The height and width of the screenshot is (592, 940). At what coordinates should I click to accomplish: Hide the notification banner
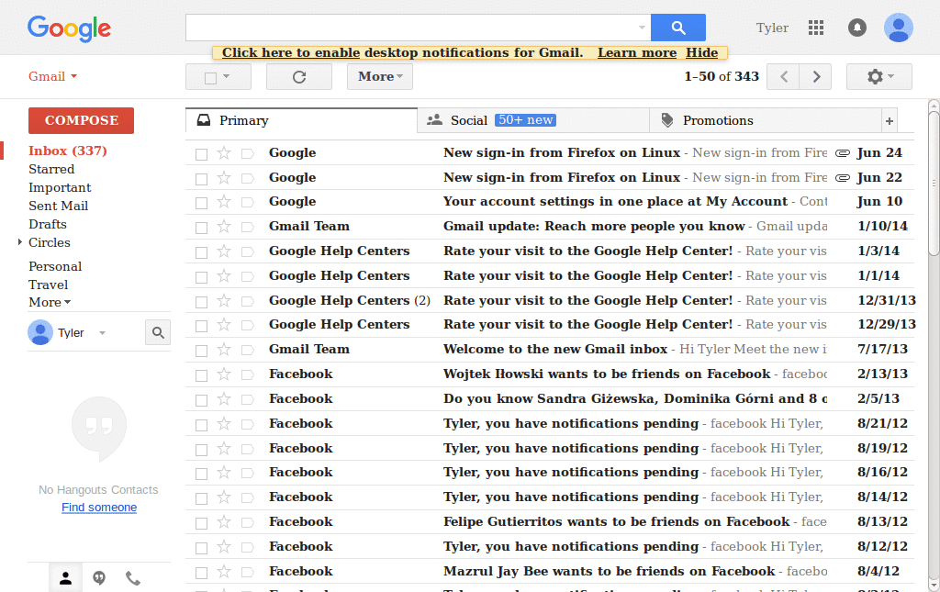702,52
